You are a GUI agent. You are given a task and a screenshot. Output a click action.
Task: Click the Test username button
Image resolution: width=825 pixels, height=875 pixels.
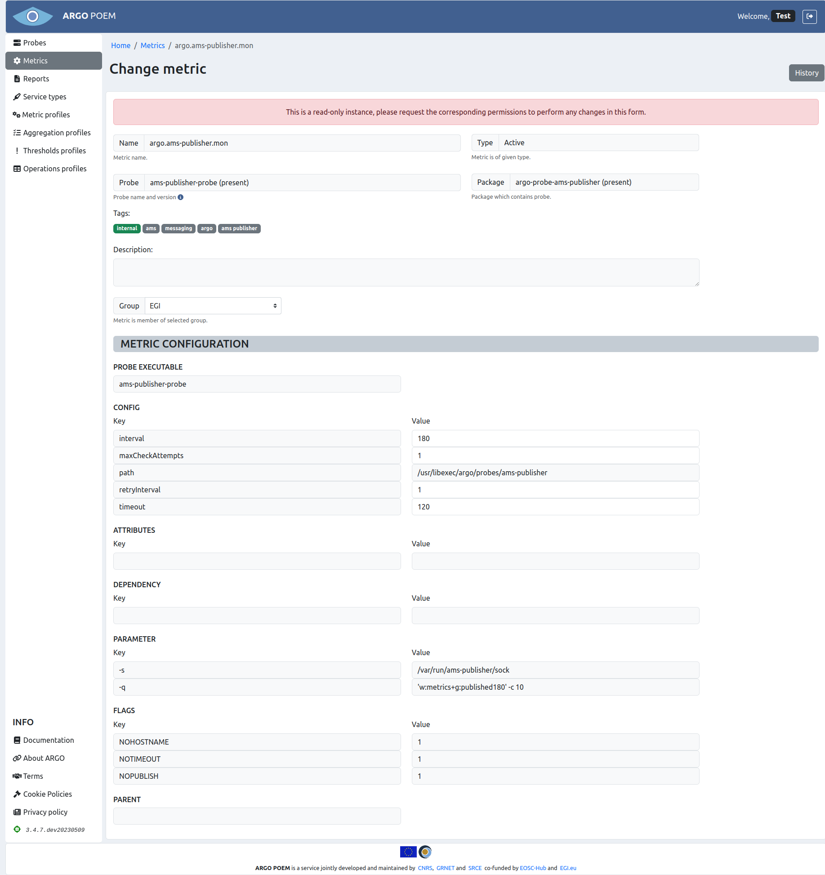[x=783, y=15]
